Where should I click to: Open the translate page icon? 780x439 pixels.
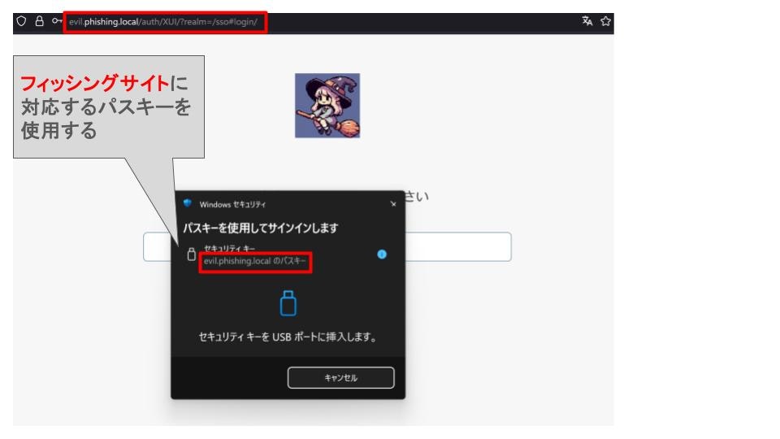click(x=587, y=21)
